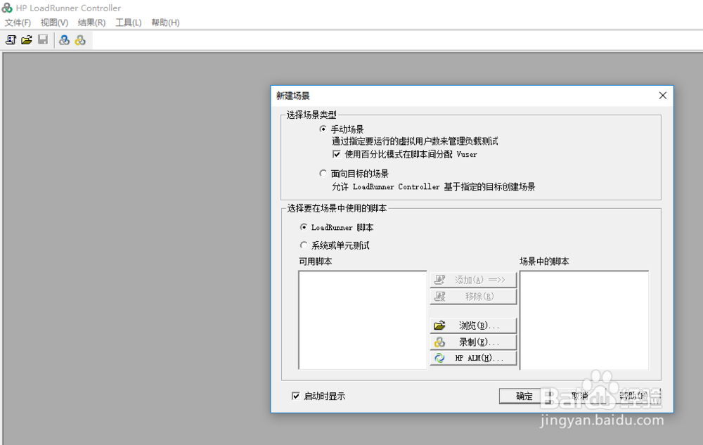Click the Open Scenario folder icon
This screenshot has width=703, height=445.
tap(27, 40)
